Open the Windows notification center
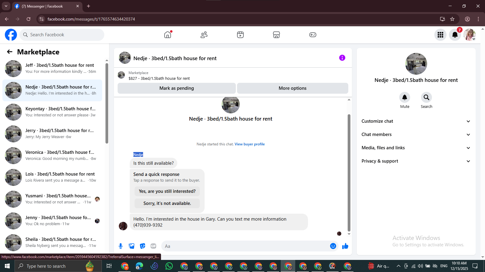 coord(475,266)
